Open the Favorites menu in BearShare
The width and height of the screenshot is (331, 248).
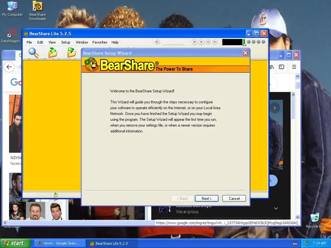pos(100,42)
